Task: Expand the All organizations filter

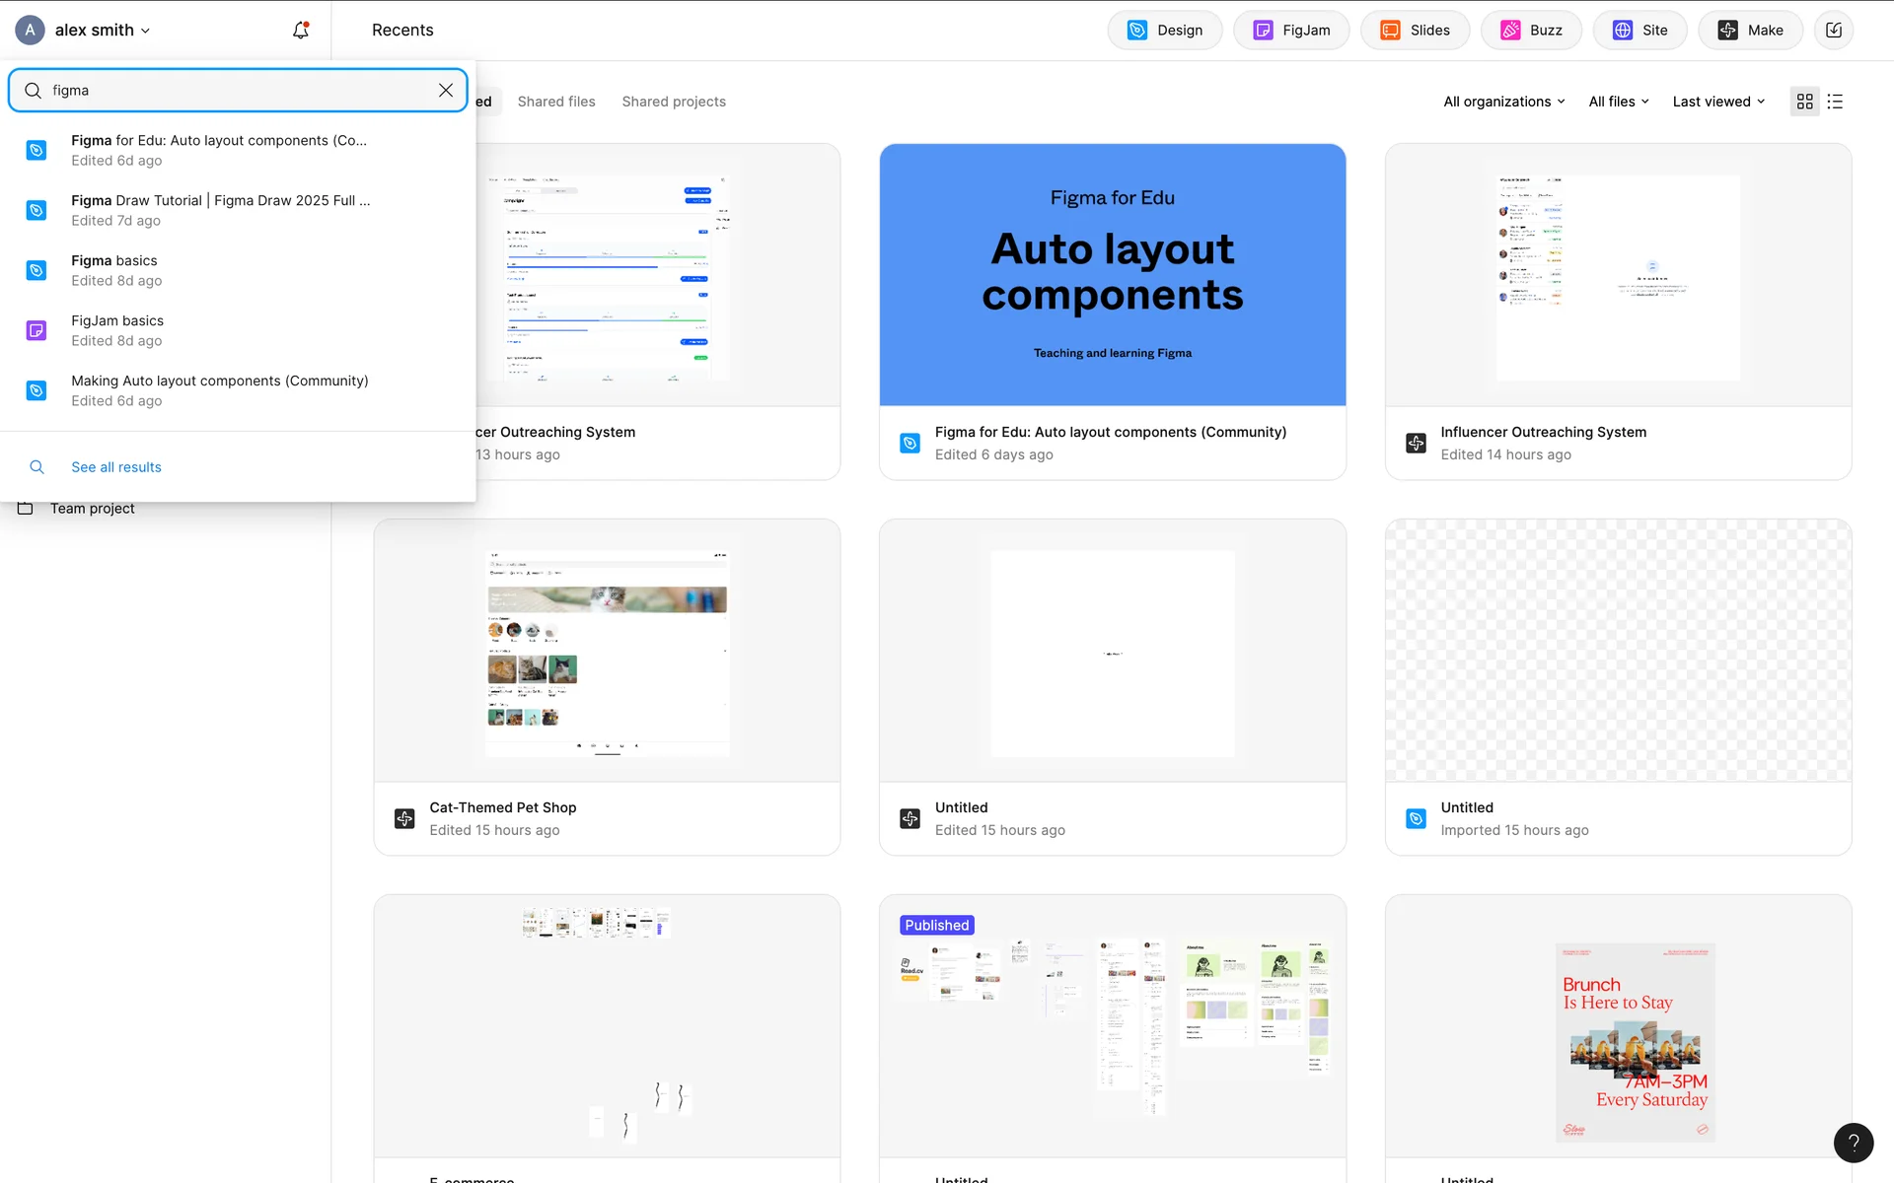Action: (x=1503, y=102)
